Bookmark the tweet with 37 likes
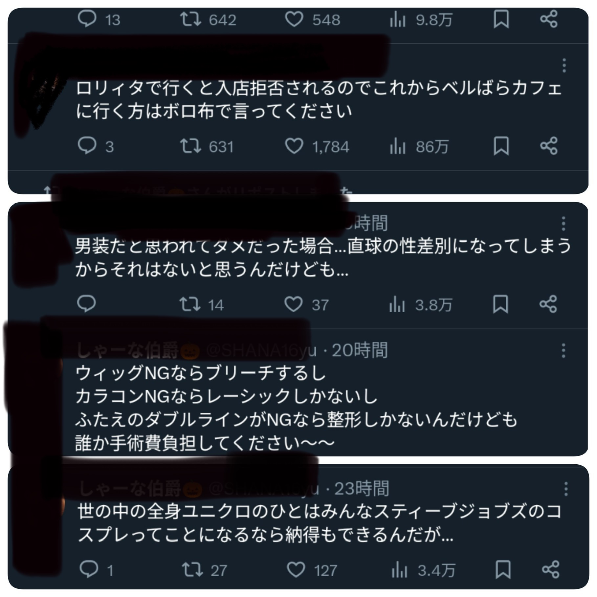The width and height of the screenshot is (597, 597). coord(500,304)
